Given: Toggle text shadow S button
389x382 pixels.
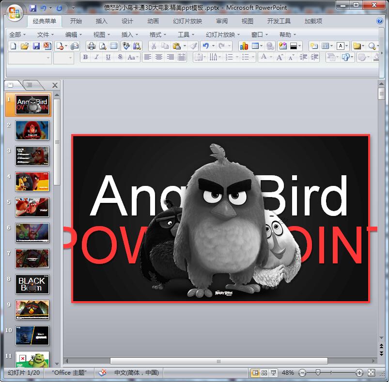Looking at the screenshot, I should [x=120, y=57].
